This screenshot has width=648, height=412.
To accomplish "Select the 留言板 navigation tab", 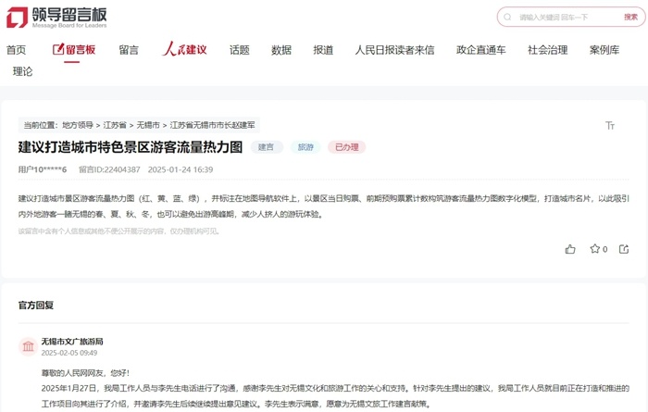I will tap(74, 50).
